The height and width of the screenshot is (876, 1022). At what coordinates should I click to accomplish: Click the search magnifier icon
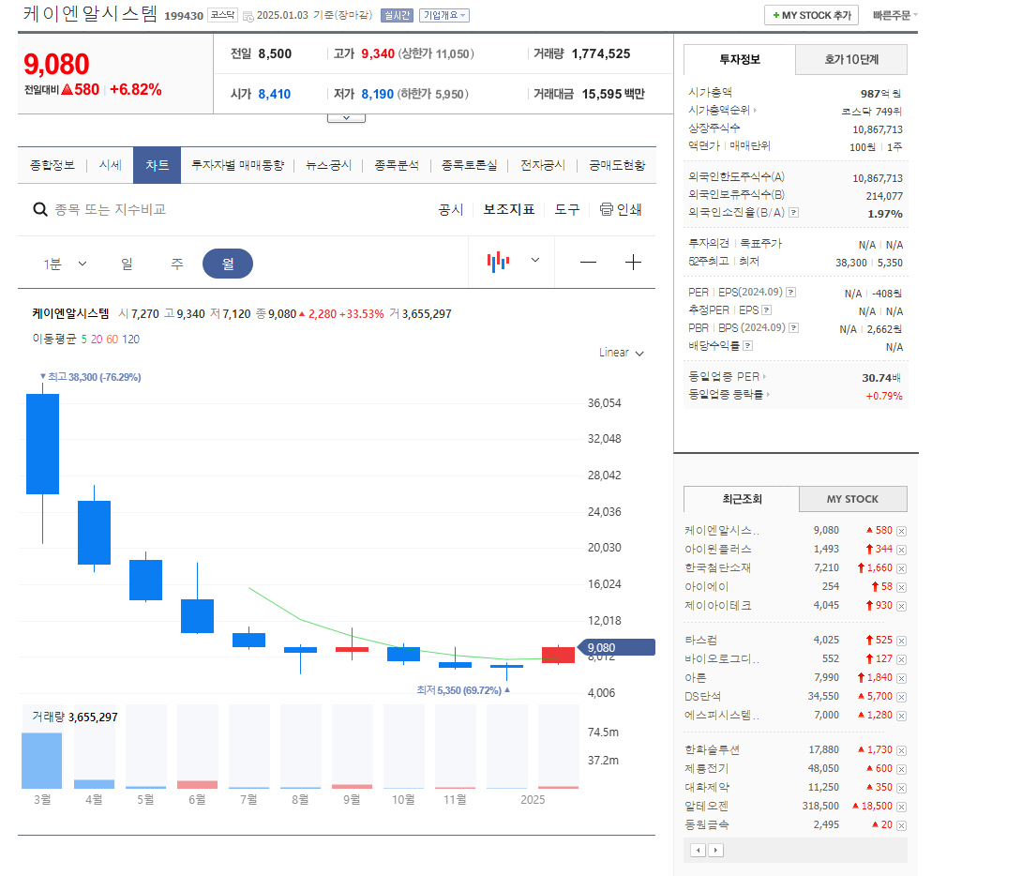tap(39, 209)
